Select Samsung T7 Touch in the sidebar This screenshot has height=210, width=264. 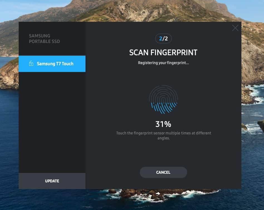[x=52, y=64]
